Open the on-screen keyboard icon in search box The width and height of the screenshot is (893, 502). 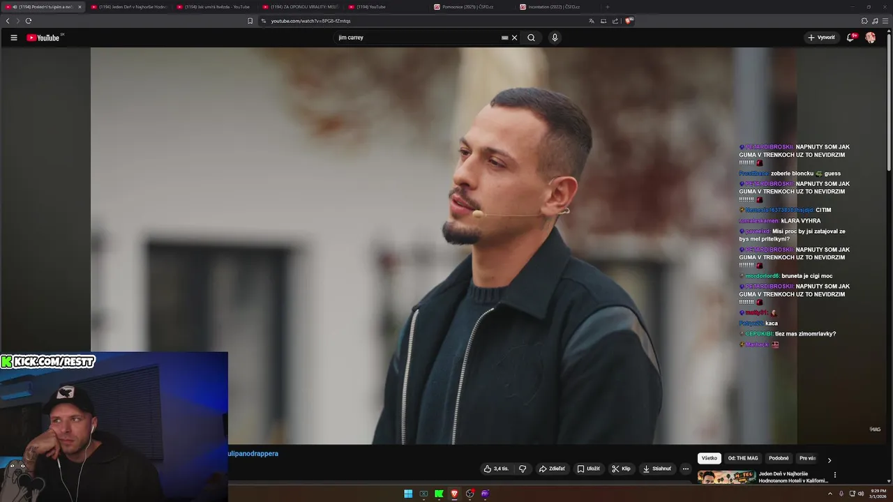504,38
